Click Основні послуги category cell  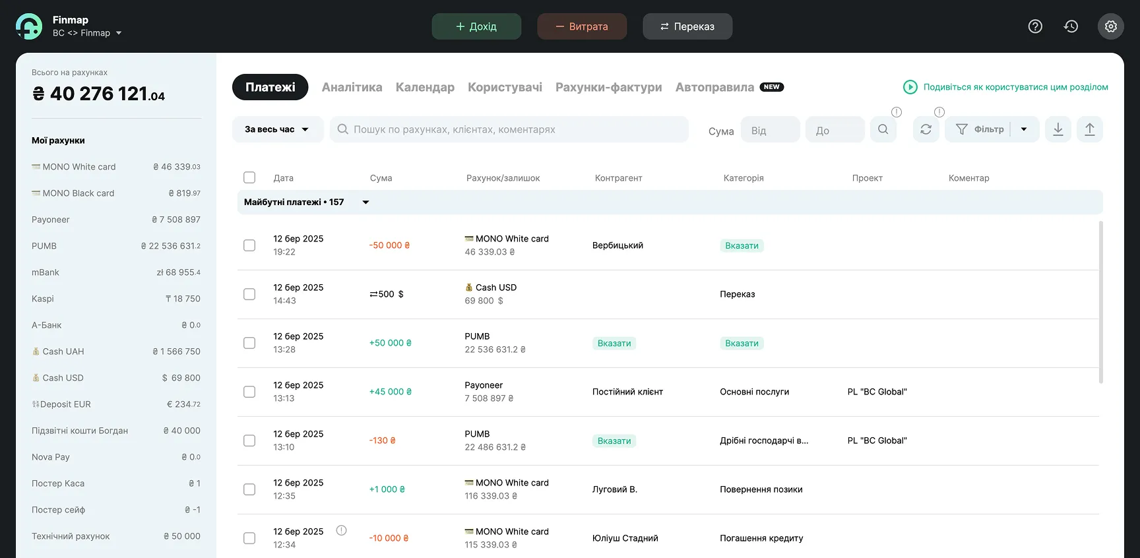click(755, 392)
